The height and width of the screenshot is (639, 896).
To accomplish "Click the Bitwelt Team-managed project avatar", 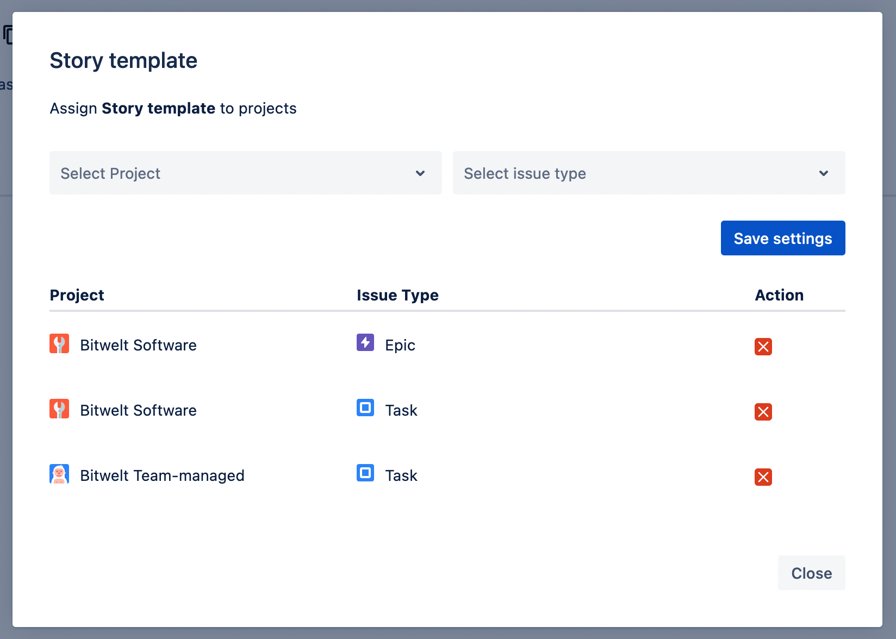I will click(x=59, y=474).
